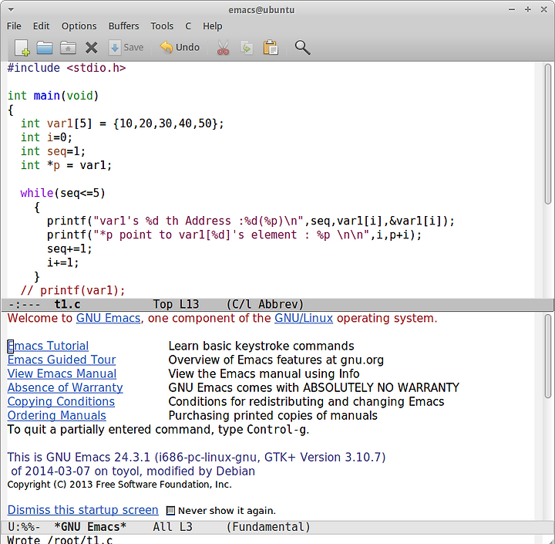Screen dimensions: 555x544
Task: Click the startup screen scrollbar thumb
Action: 548,356
